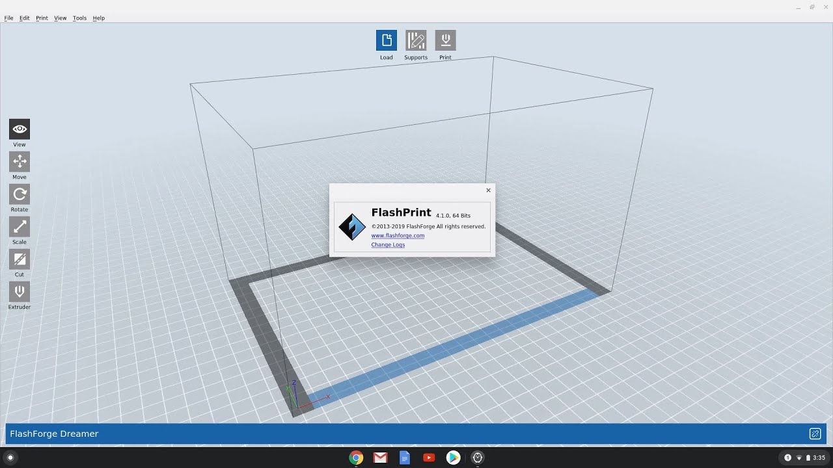Open the Tools menu

[79, 18]
